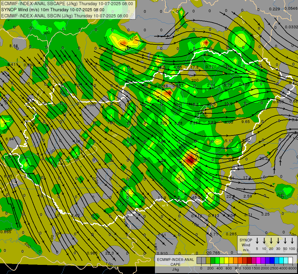Click the map value 8.16

[13, 46]
